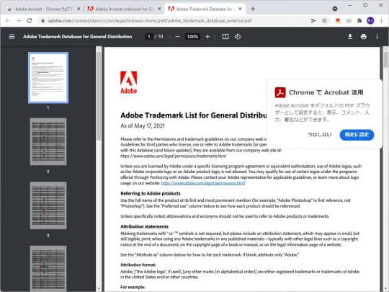Reload the PDF page
Image resolution: width=389 pixels, height=292 pixels.
tap(30, 21)
